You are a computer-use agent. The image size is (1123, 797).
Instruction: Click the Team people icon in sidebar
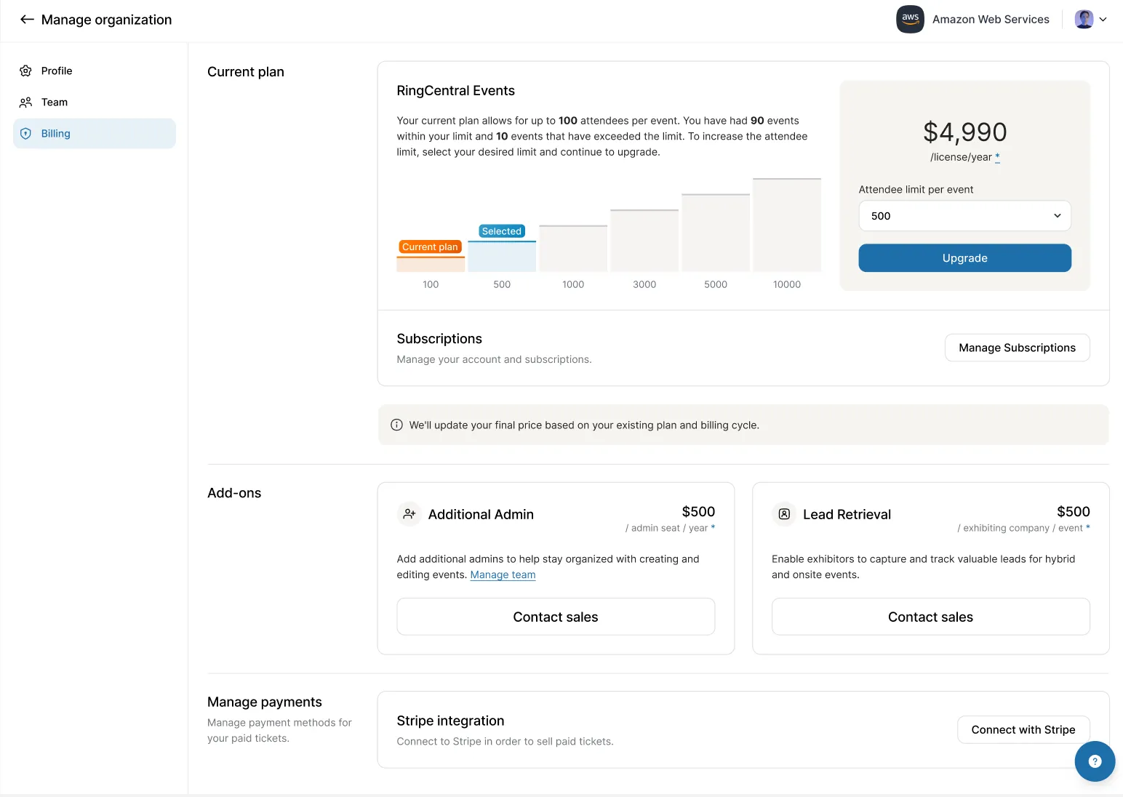coord(26,103)
